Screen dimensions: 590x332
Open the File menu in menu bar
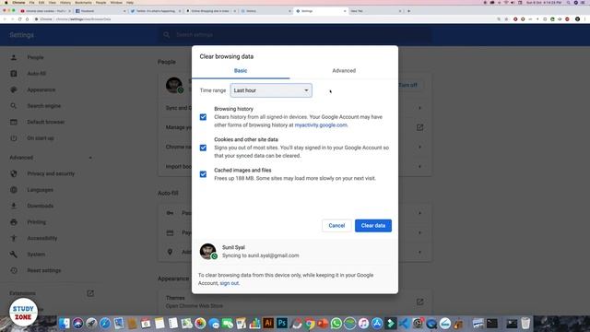[x=32, y=3]
